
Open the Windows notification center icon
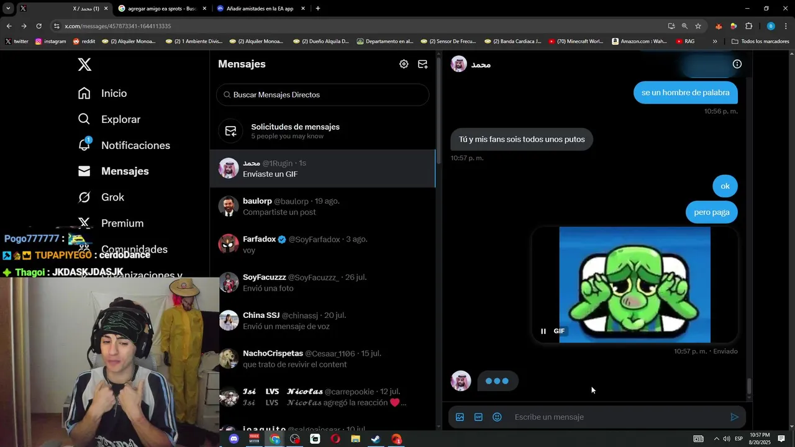(x=781, y=439)
